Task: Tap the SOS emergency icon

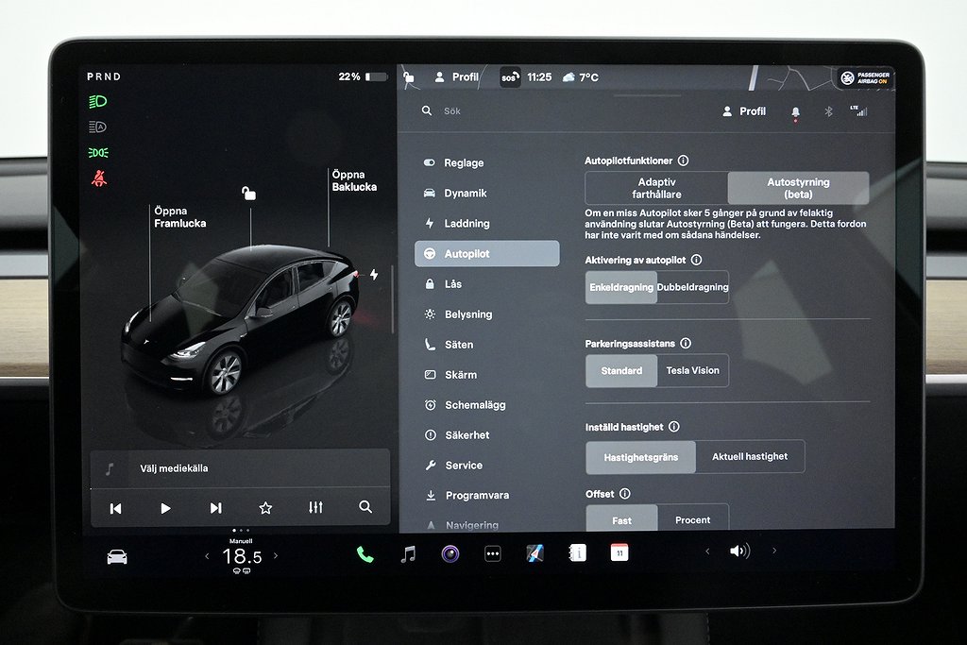Action: (x=510, y=77)
